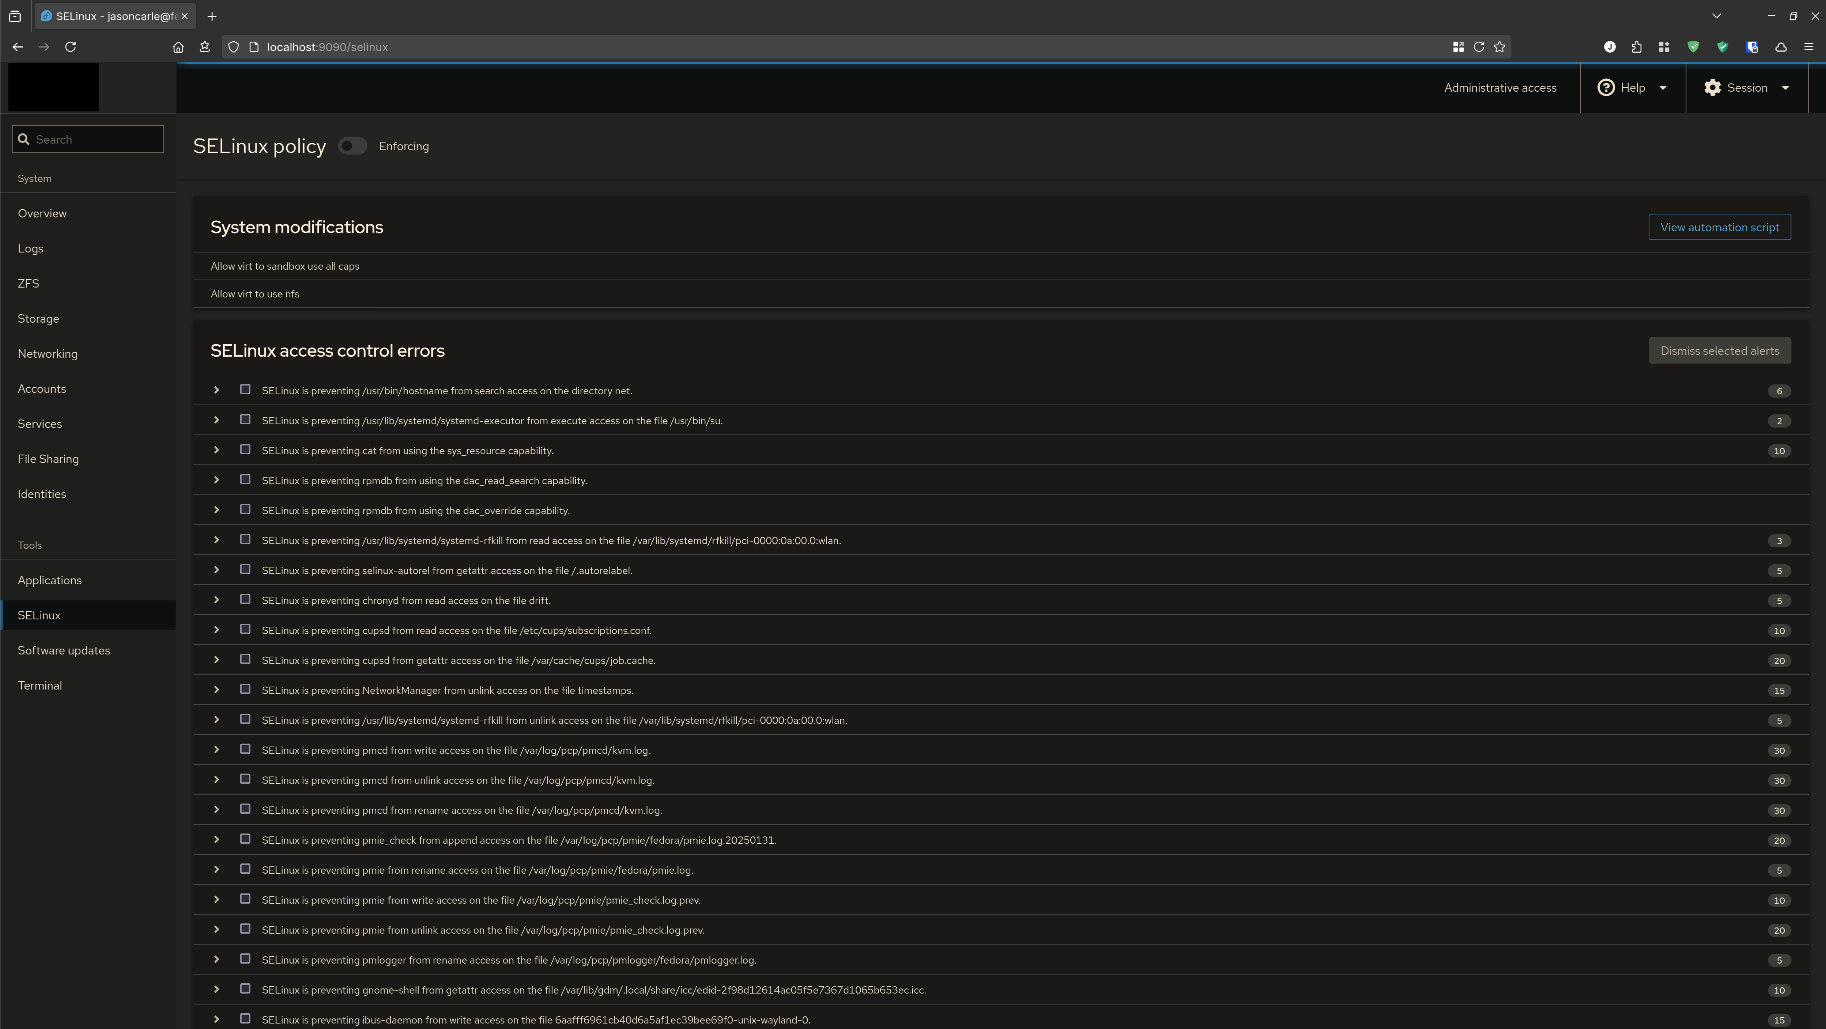1826x1029 pixels.
Task: Click the shield tracking protection icon
Action: [233, 47]
